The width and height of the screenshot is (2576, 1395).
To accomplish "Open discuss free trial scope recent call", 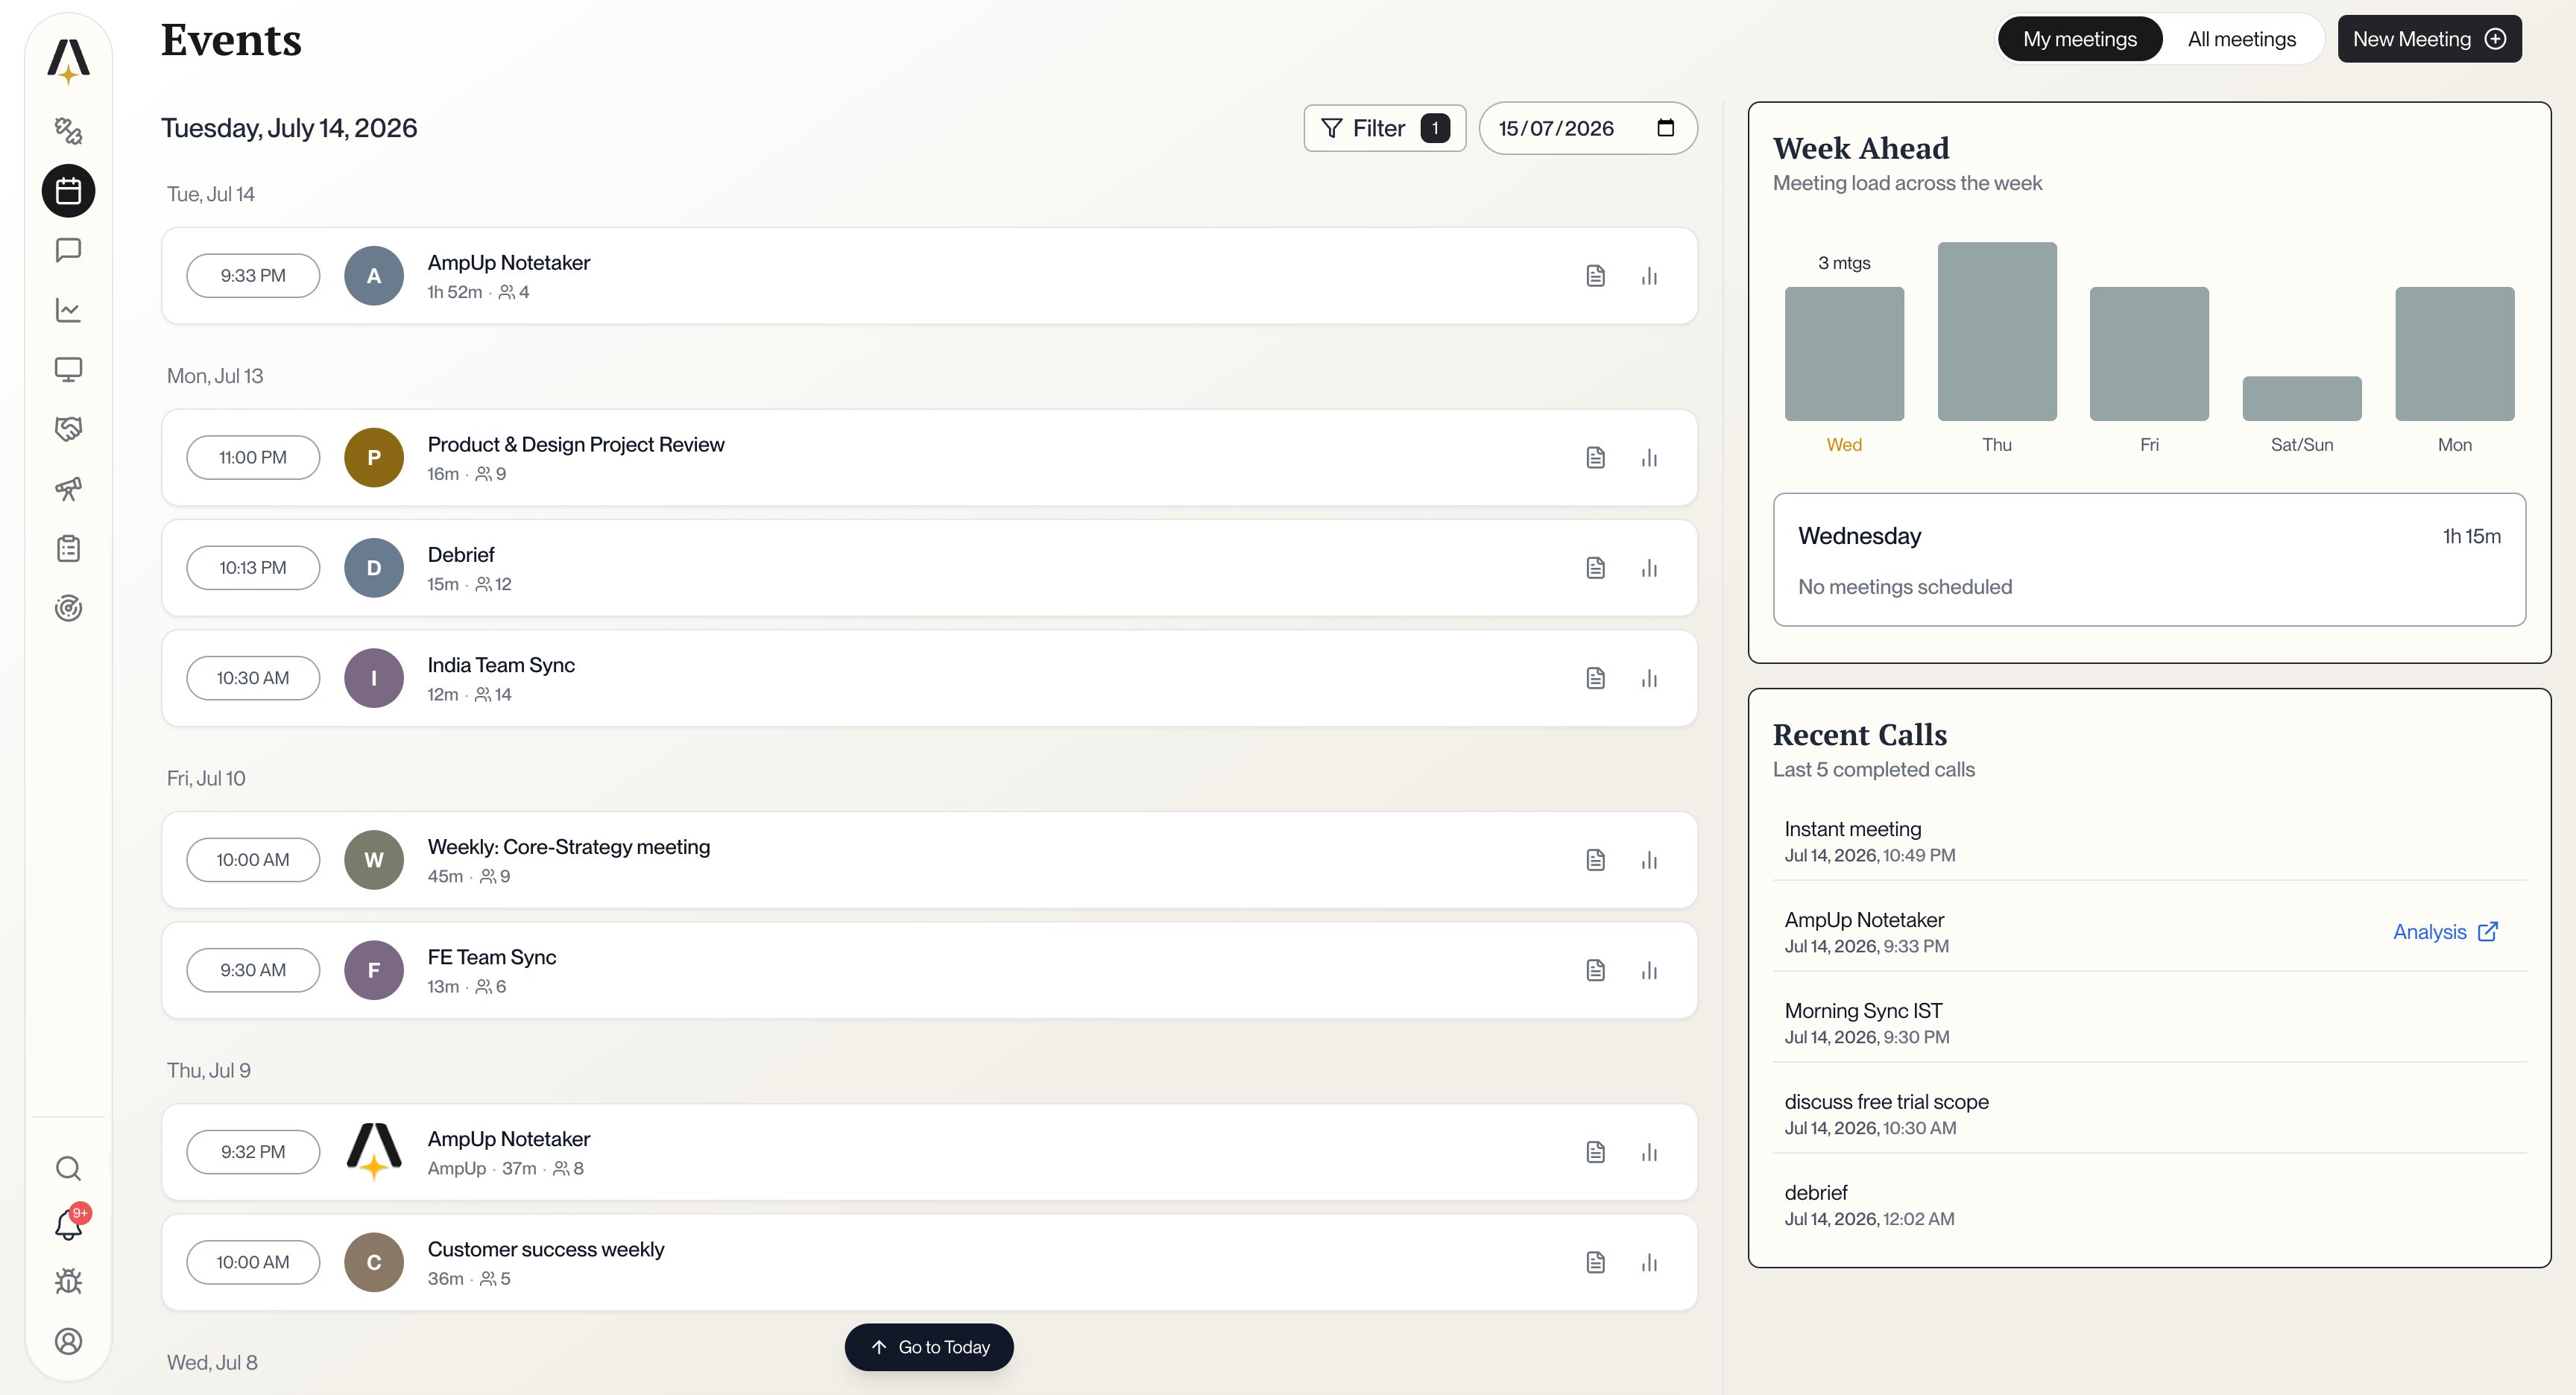I will point(2149,1114).
